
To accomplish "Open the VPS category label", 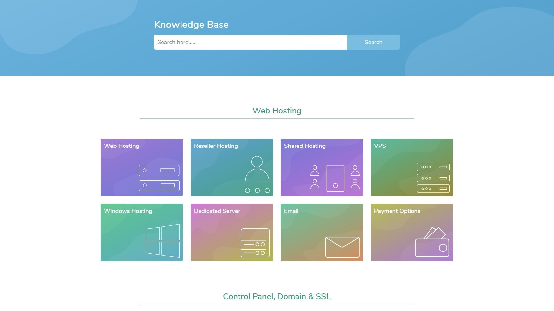I will (x=380, y=146).
